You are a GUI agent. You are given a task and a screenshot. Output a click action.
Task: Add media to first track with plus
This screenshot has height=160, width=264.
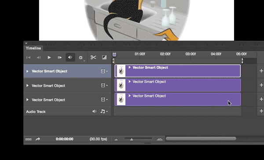click(261, 71)
